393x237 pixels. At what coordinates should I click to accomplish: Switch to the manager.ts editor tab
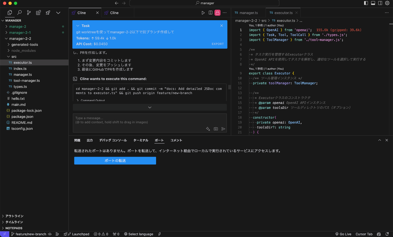pos(248,13)
